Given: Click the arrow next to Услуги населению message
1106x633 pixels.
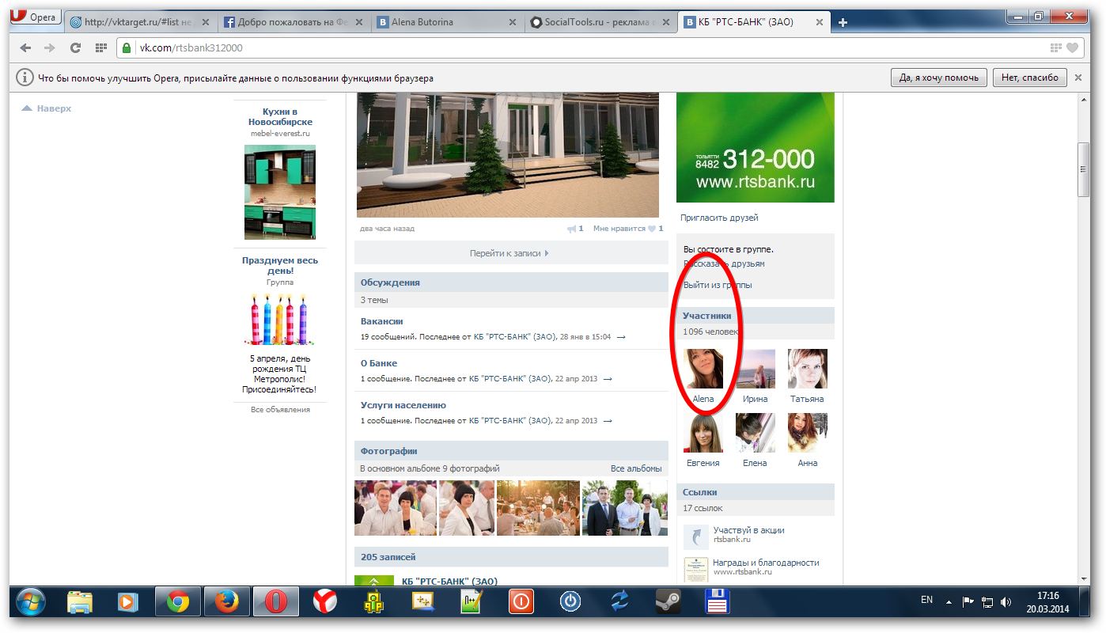Looking at the screenshot, I should [607, 421].
